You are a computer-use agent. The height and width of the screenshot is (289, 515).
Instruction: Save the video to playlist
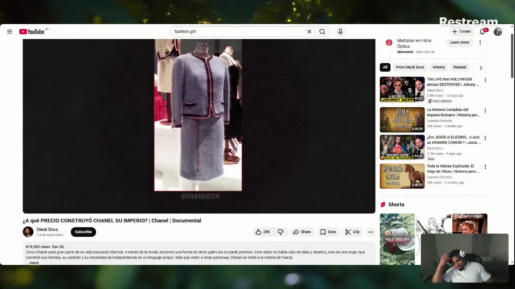coord(328,232)
